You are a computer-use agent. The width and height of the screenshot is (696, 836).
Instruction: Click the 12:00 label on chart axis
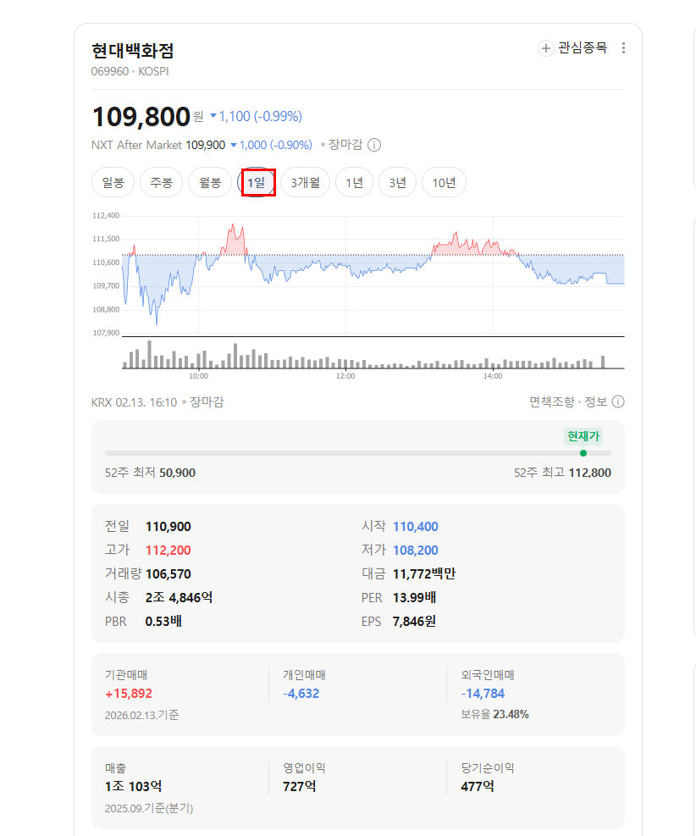pos(345,376)
